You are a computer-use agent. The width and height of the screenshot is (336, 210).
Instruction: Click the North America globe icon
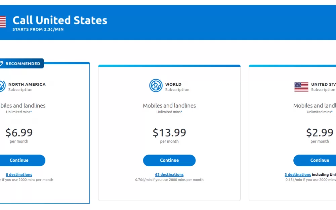click(2, 86)
